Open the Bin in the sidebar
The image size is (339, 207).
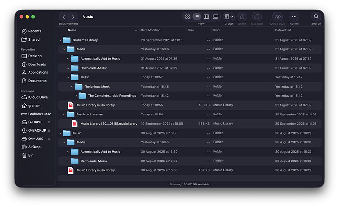click(x=28, y=155)
